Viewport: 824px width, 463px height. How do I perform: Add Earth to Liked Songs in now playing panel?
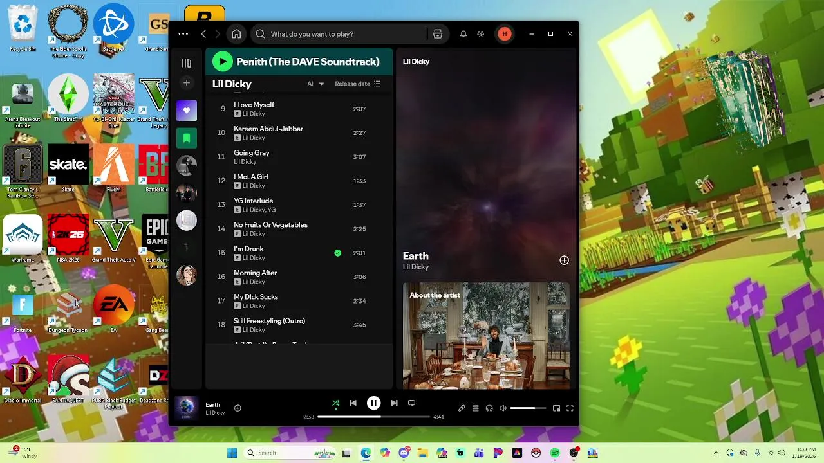tap(564, 260)
